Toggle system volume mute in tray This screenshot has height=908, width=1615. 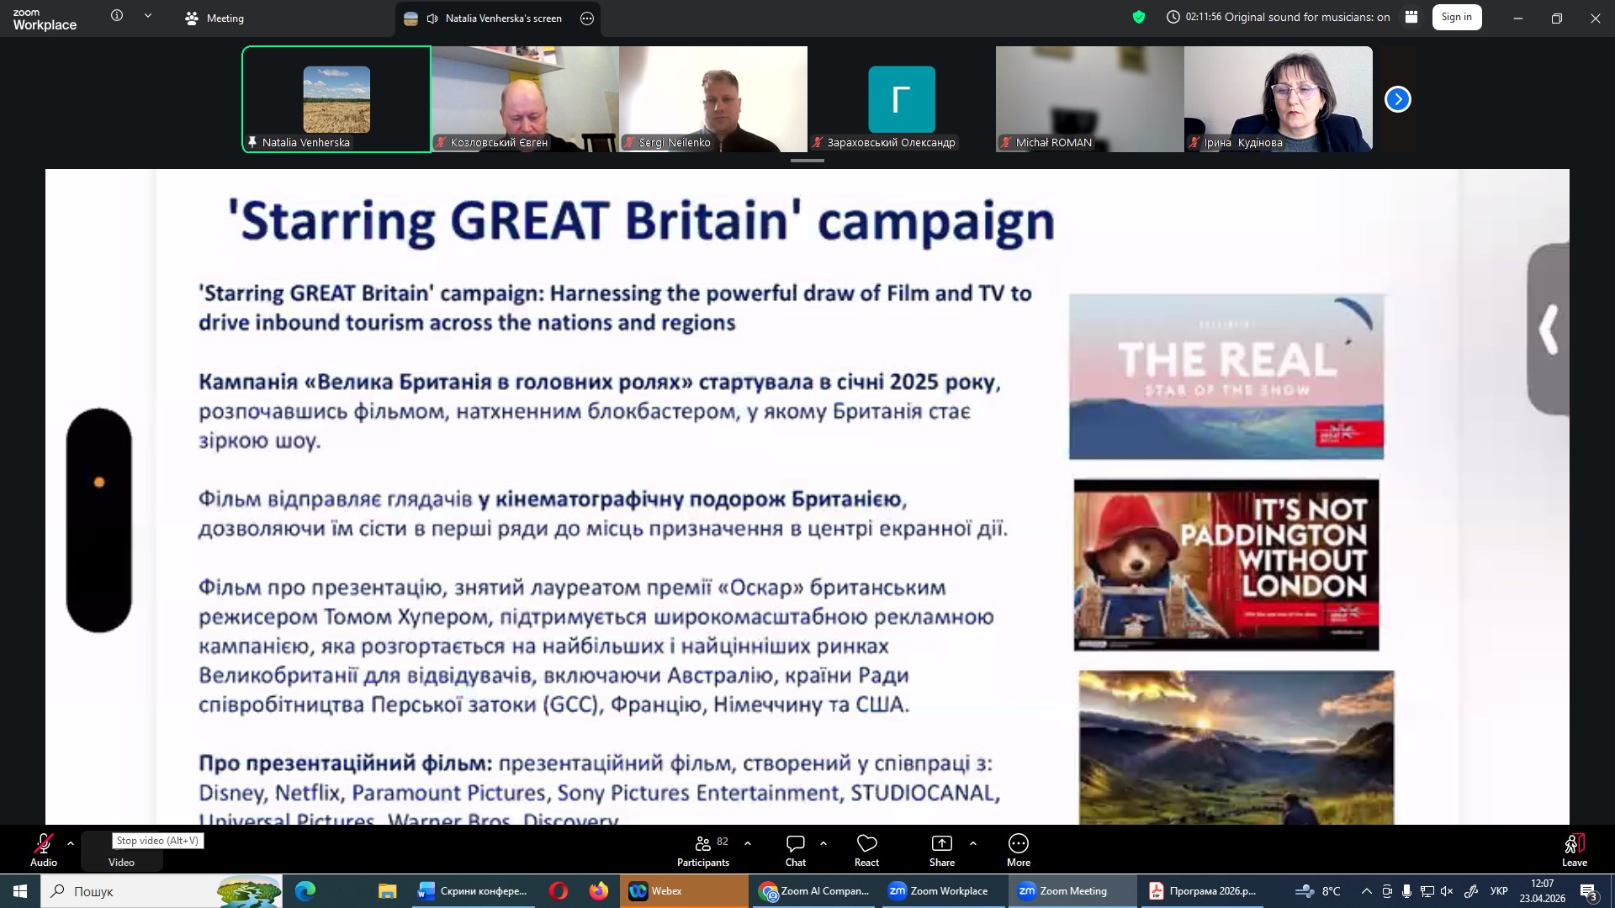1447,891
